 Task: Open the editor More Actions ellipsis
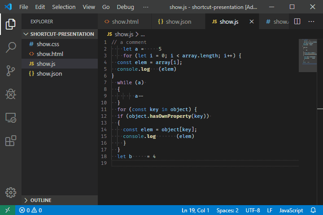tap(311, 21)
